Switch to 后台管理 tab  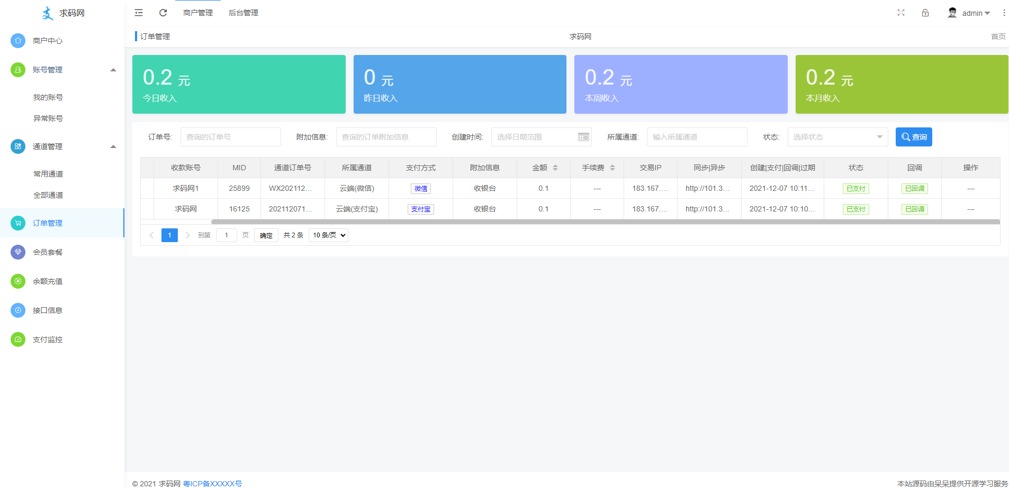[x=244, y=13]
